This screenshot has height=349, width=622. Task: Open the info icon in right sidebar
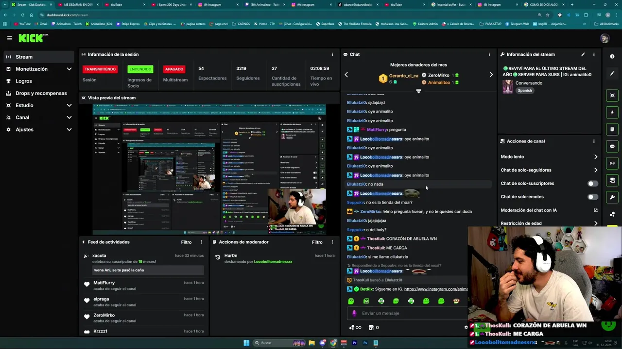[x=612, y=57]
